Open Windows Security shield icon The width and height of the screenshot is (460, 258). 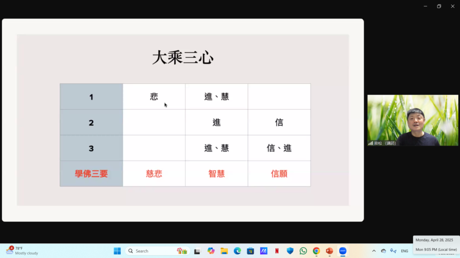click(x=290, y=251)
